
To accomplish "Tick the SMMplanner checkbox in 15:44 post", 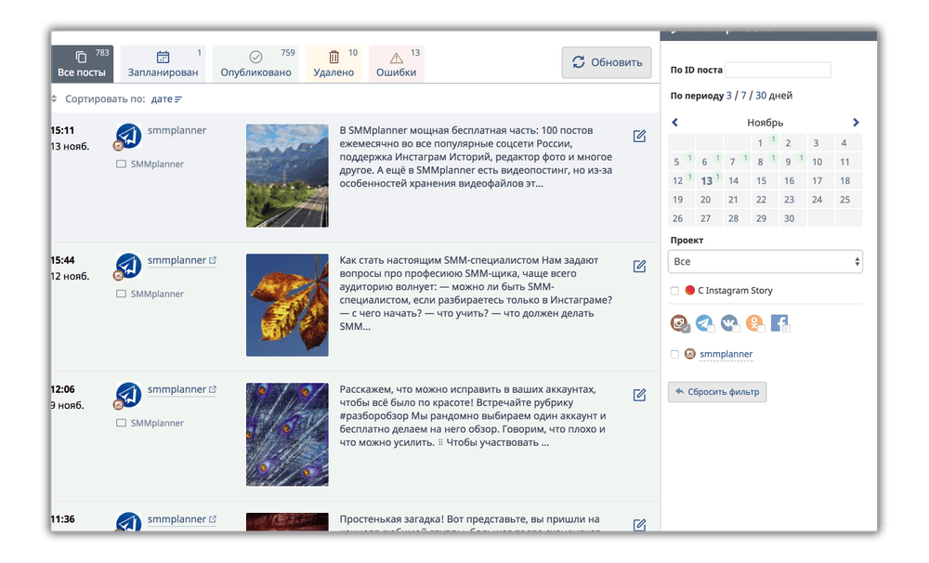I will [122, 294].
